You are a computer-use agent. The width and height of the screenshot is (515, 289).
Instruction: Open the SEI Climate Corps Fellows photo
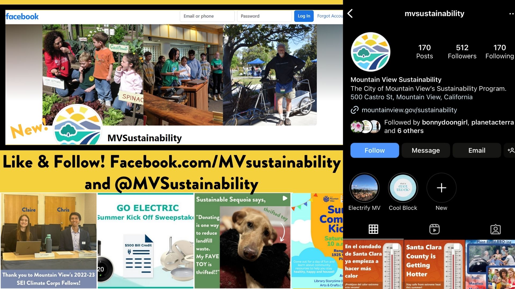49,241
